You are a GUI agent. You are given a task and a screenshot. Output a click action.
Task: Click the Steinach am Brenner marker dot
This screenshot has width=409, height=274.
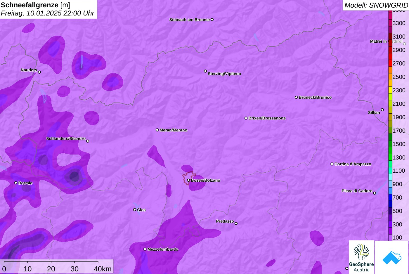(212, 20)
